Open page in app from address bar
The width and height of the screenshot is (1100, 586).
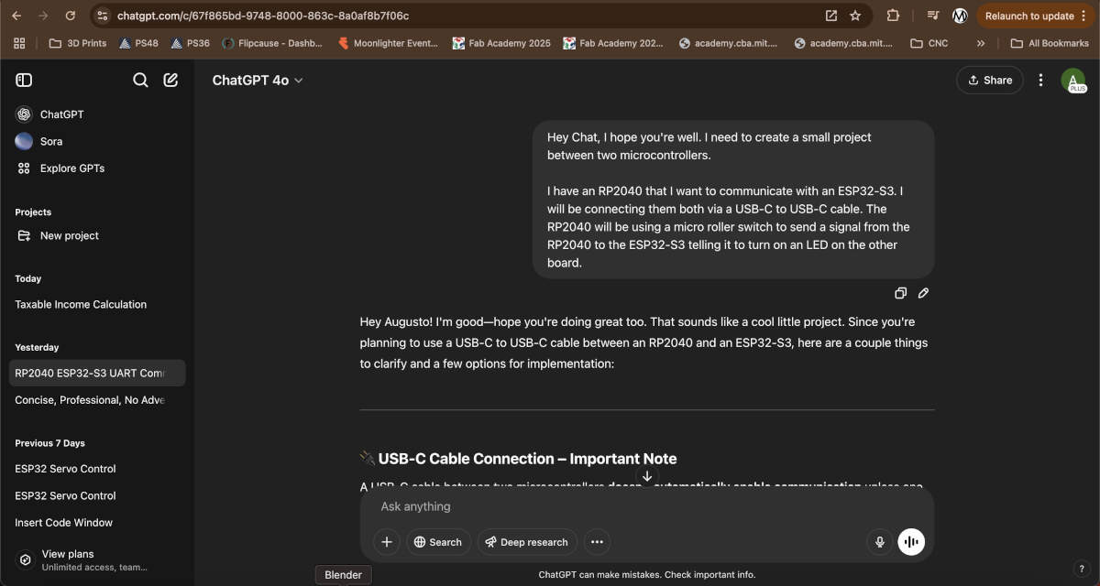point(831,16)
